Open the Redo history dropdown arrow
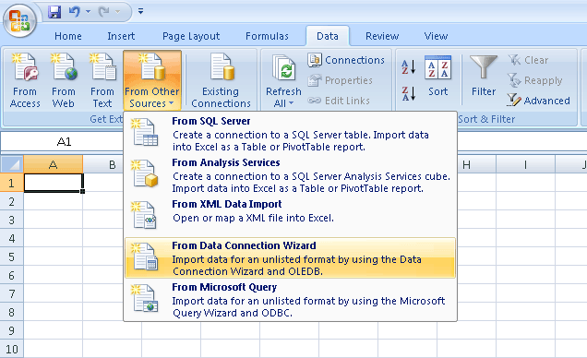Viewport: 587px width, 358px height. [117, 12]
